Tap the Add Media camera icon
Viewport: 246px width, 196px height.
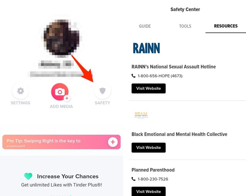[60, 92]
